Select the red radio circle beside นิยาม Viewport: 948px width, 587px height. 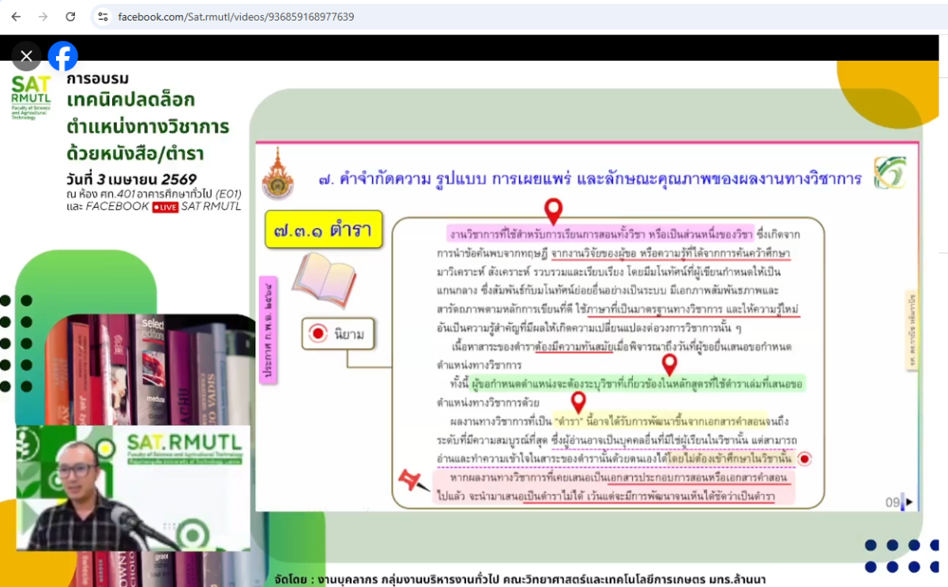tap(318, 334)
